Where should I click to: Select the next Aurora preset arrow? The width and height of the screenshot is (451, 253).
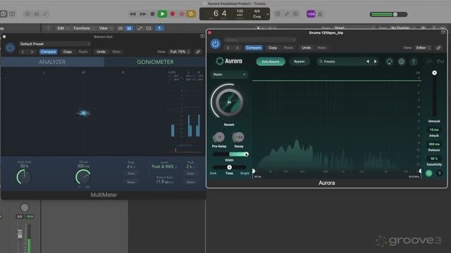click(376, 62)
